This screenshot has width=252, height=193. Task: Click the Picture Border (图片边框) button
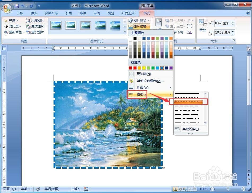click(x=139, y=26)
